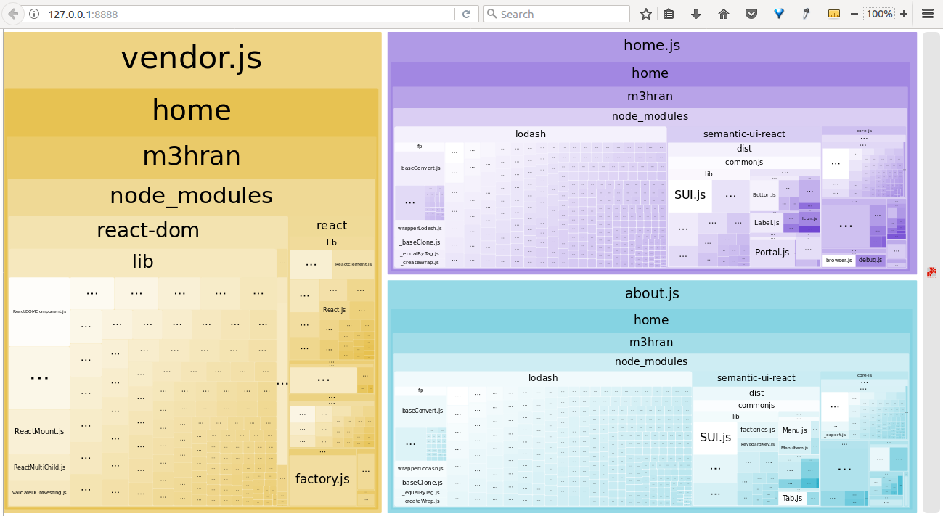The height and width of the screenshot is (516, 943).
Task: Bookmark this page with the star icon
Action: tap(646, 14)
